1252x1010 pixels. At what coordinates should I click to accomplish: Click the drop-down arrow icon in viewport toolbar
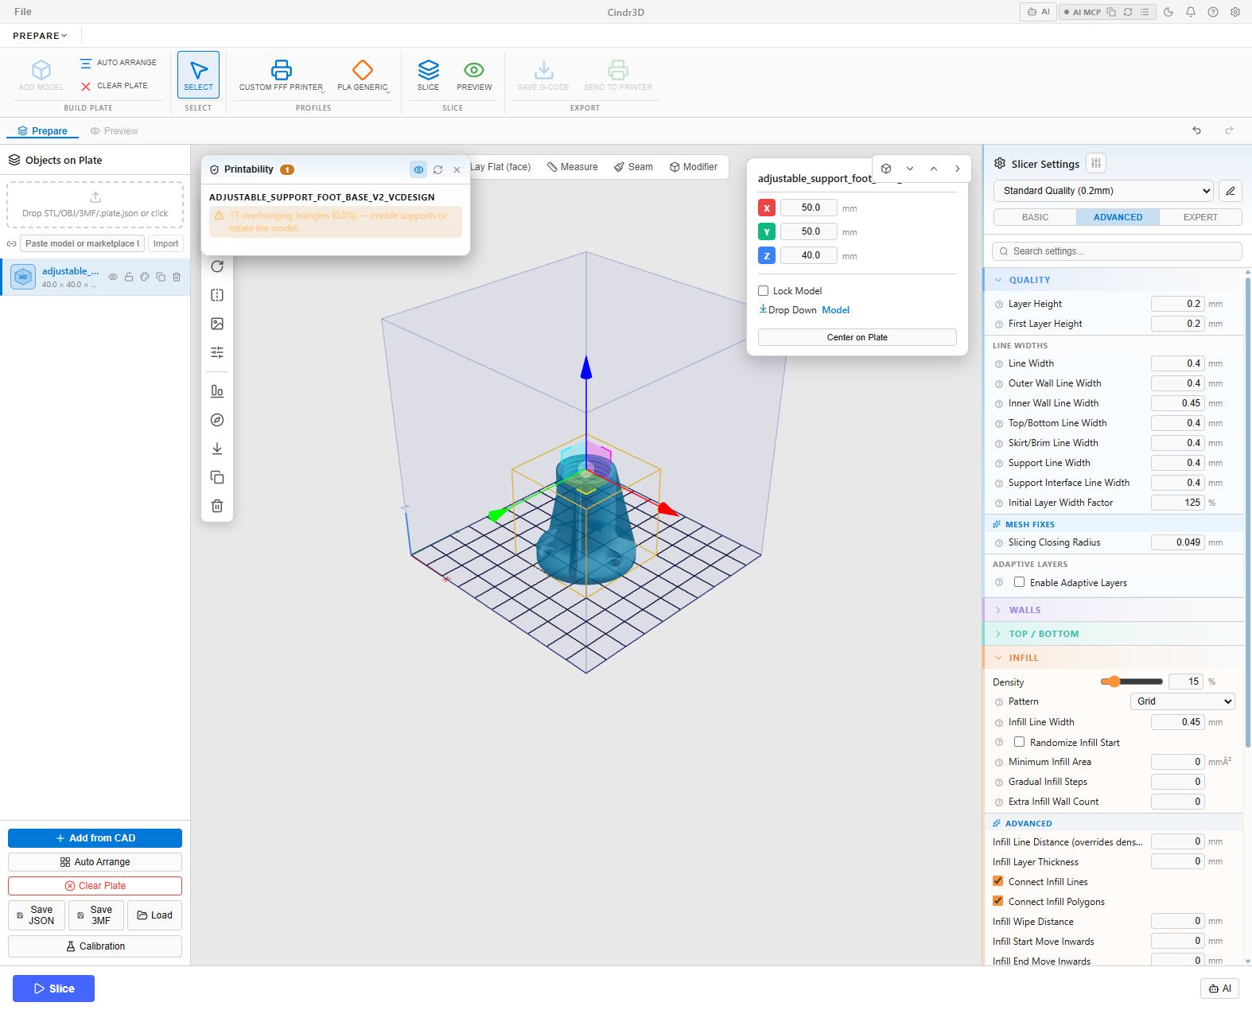[217, 449]
